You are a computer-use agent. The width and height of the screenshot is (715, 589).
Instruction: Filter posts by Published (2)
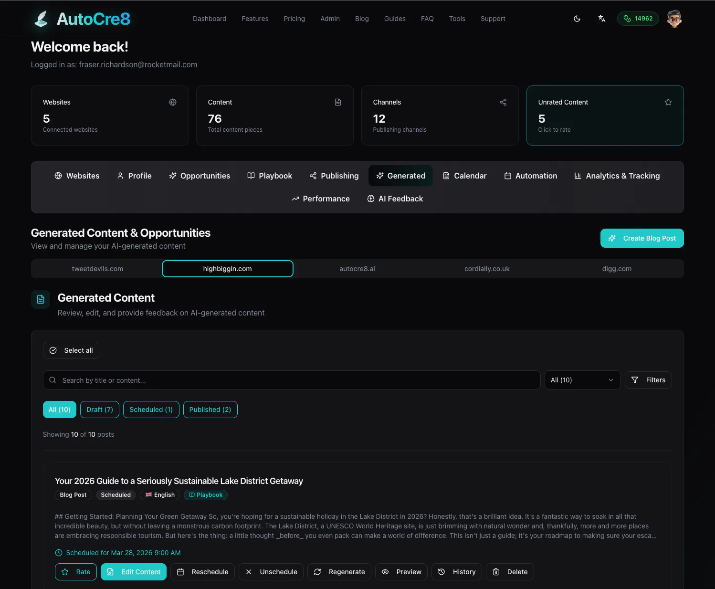pyautogui.click(x=210, y=410)
